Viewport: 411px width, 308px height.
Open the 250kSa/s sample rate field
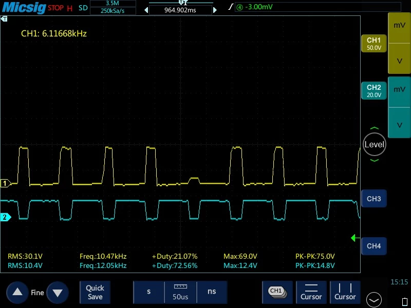113,11
